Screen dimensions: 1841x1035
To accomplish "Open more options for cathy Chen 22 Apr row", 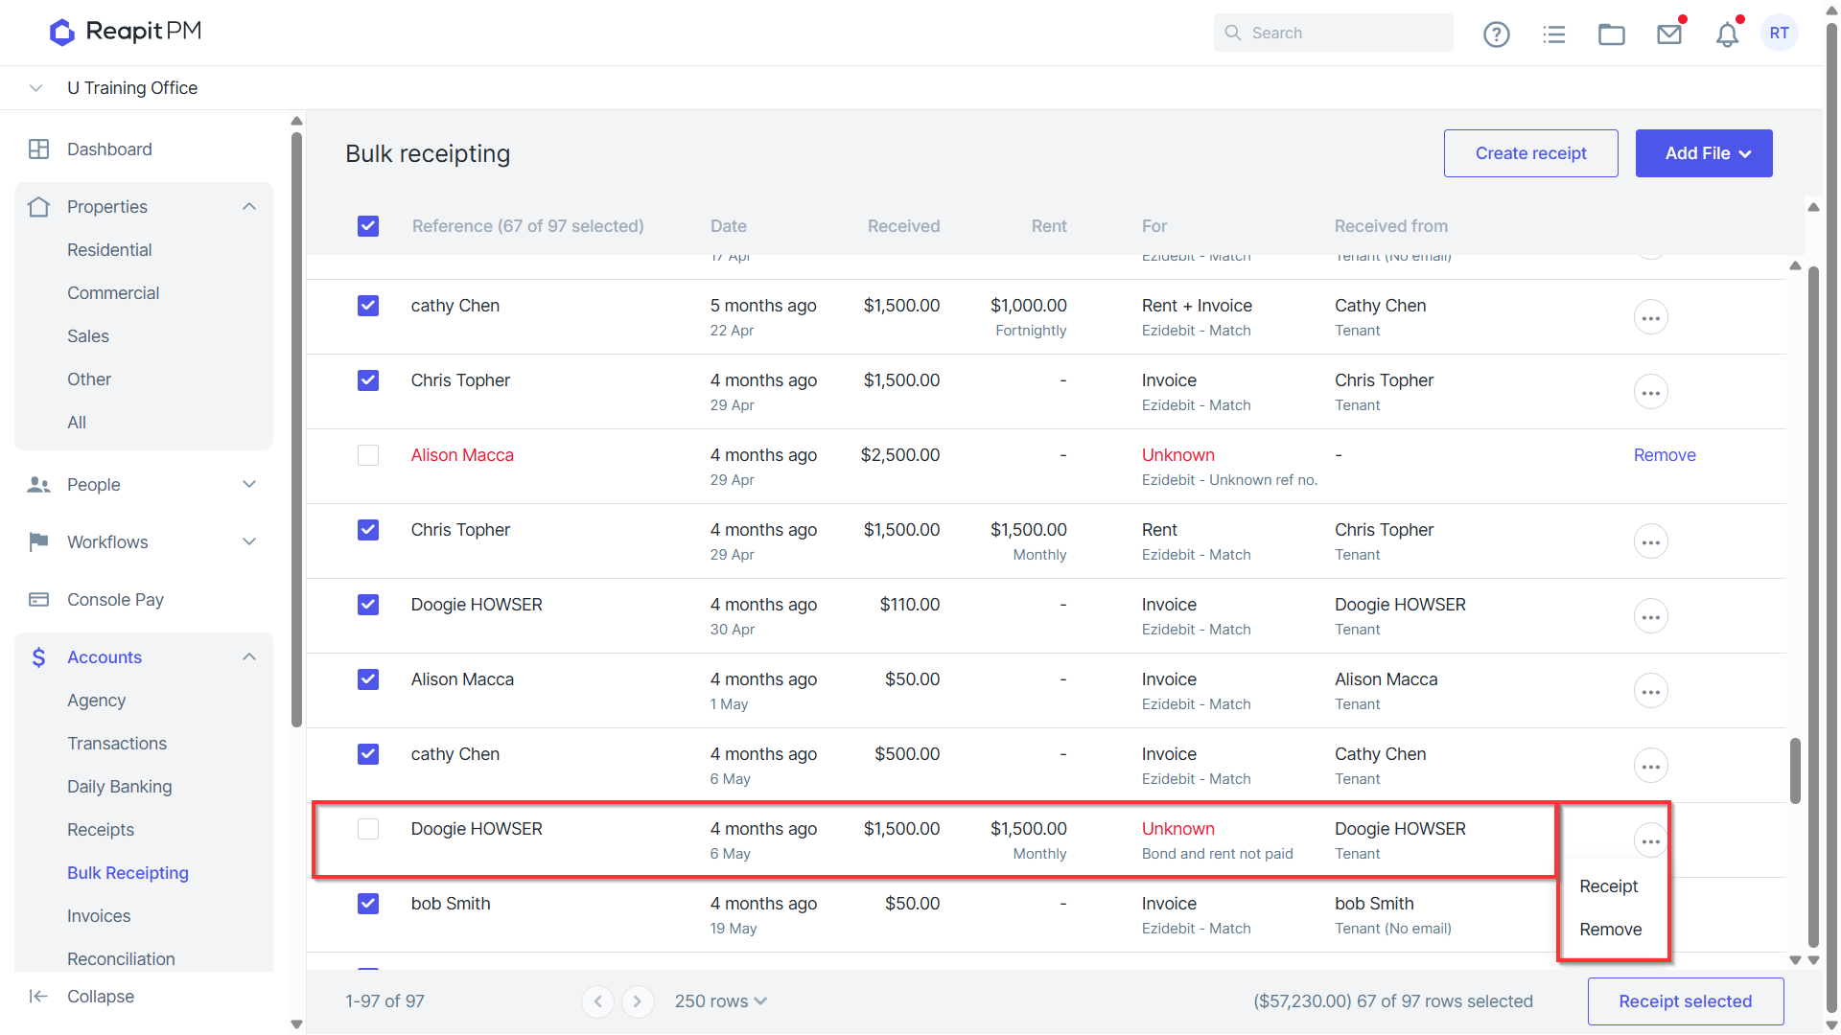I will click(x=1651, y=317).
